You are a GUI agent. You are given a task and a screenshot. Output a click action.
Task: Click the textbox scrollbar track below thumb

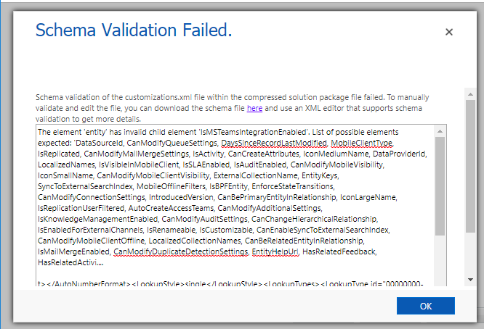click(440, 260)
